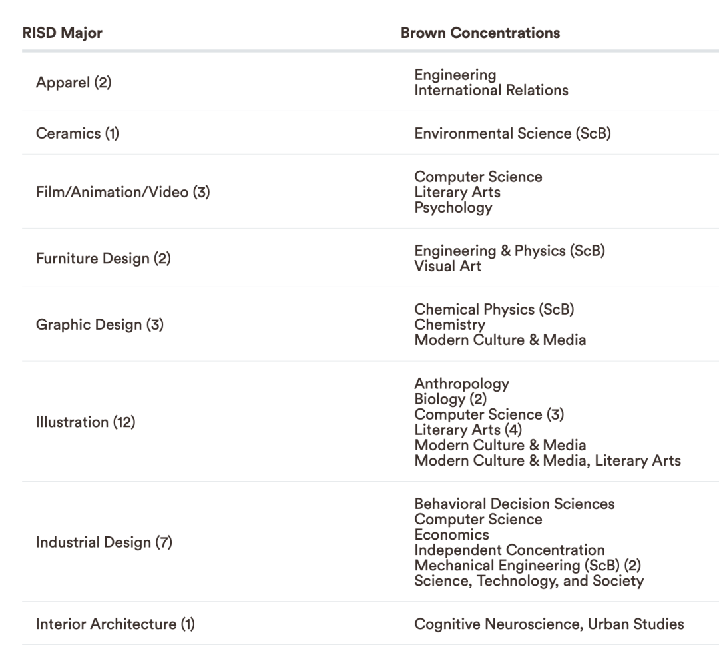
Task: Click the Ceramics (1) major cell
Action: [77, 133]
